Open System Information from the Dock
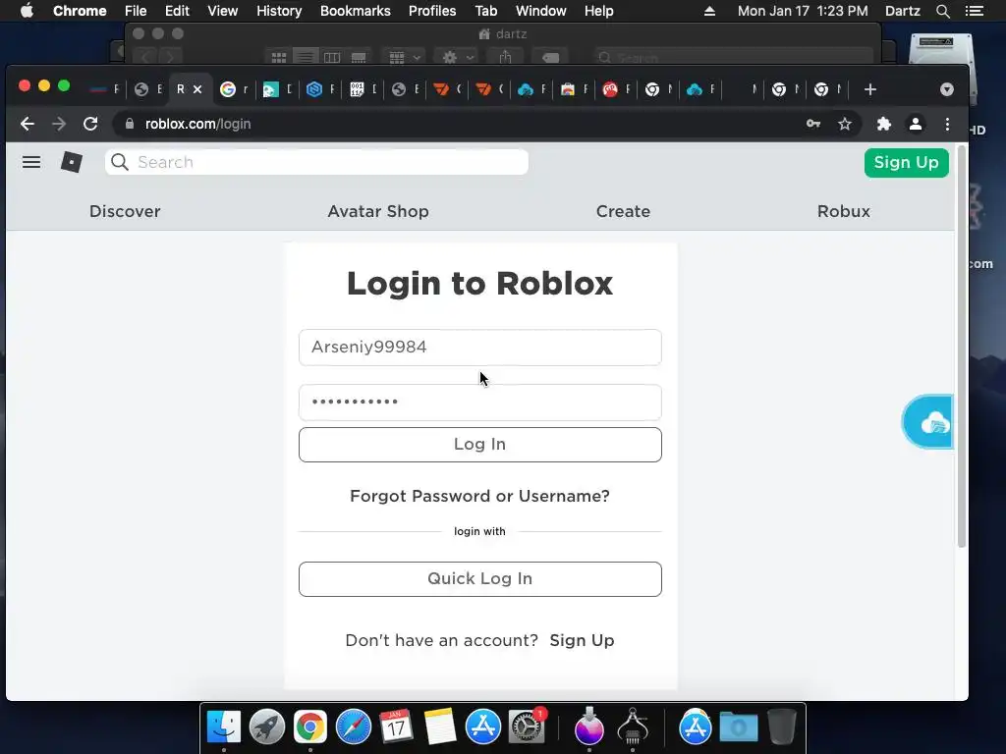Image resolution: width=1006 pixels, height=754 pixels. click(x=633, y=727)
